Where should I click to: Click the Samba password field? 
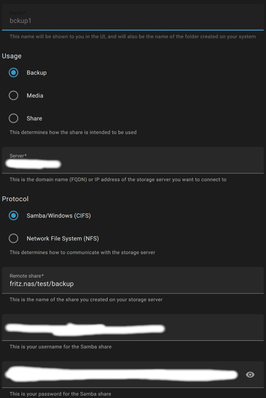(121, 374)
